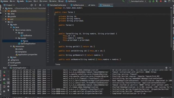Open application.properties file
This screenshot has width=174, height=98.
27,54
